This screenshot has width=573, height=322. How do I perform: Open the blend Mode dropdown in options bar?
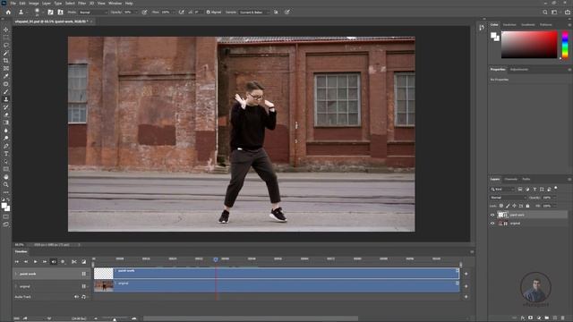click(x=93, y=12)
